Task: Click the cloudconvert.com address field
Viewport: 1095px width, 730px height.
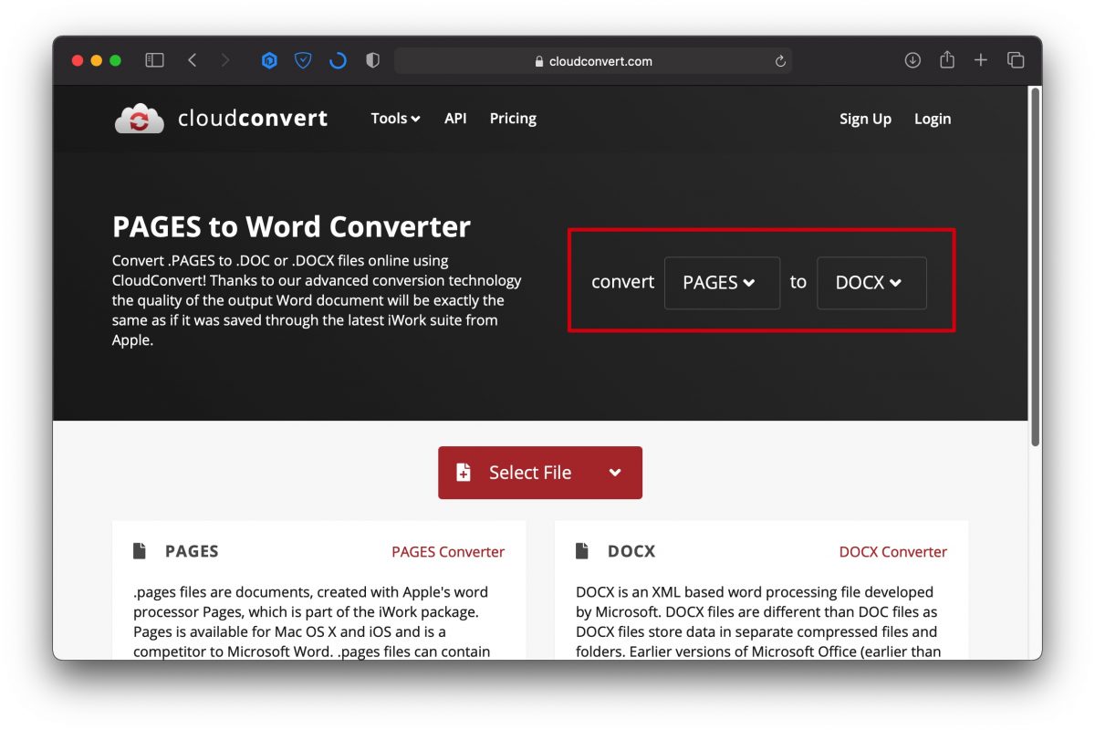Action: coord(593,61)
